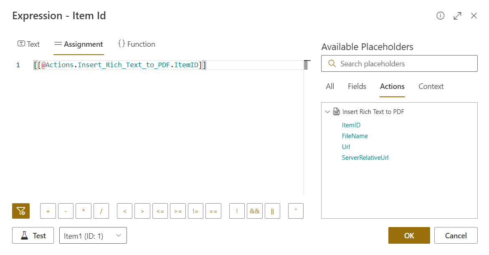Viewport: 489px width, 255px height.
Task: Collapse the Insert Rich Text to PDF node
Action: coord(327,112)
